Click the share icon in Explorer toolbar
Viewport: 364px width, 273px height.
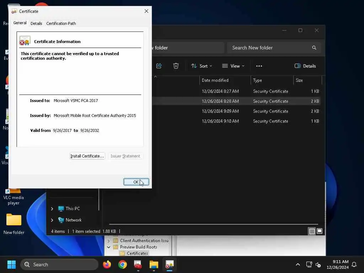159,66
